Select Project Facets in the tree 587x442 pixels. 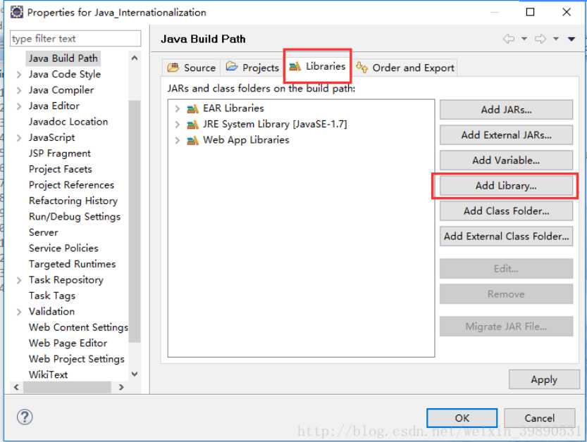click(61, 170)
